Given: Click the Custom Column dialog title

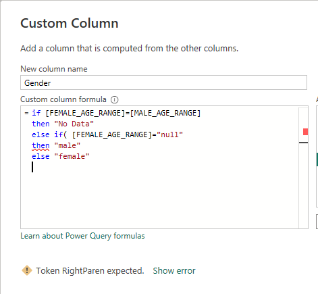Looking at the screenshot, I should point(70,23).
